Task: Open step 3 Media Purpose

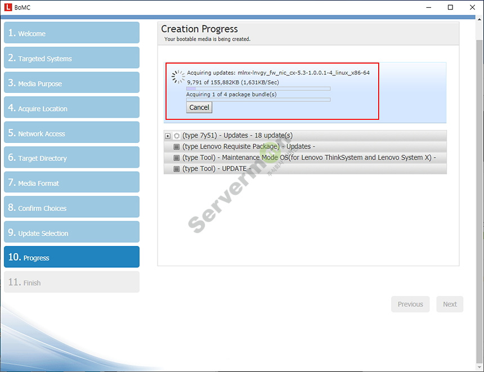Action: (71, 82)
